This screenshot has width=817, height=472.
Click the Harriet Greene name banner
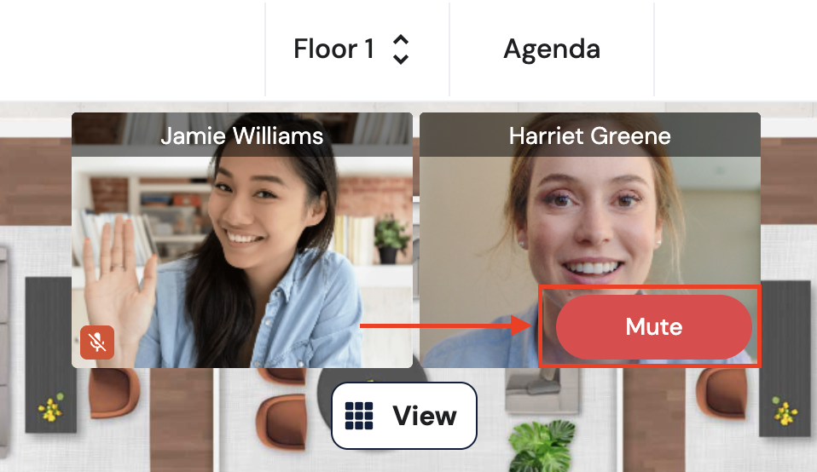(590, 135)
